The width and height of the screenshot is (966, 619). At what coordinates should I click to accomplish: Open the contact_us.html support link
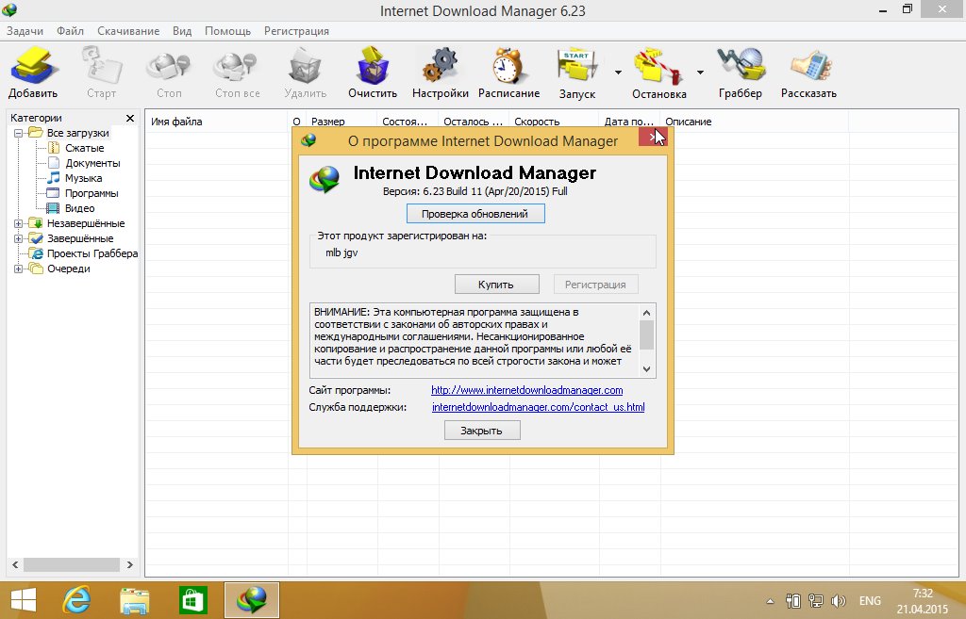click(x=538, y=407)
